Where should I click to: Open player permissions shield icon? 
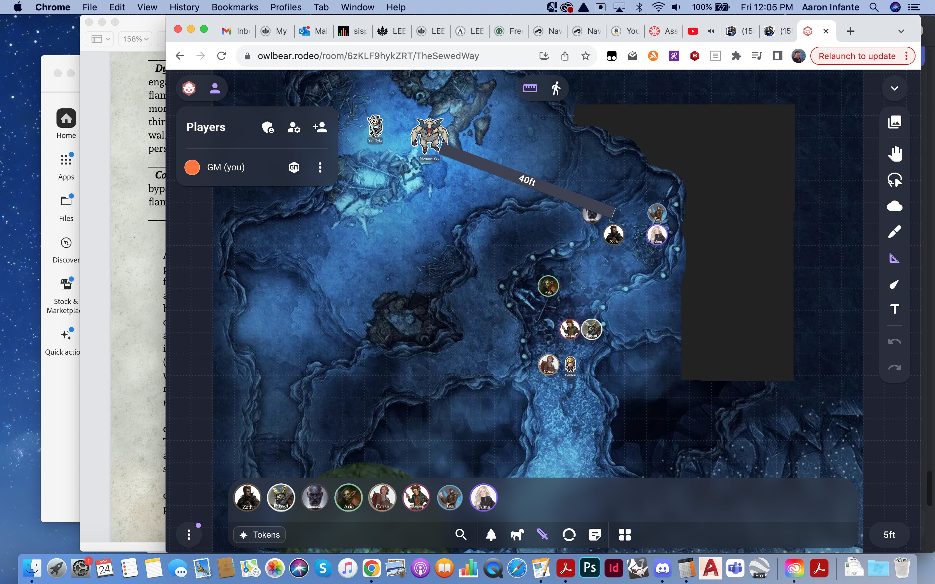(x=268, y=127)
